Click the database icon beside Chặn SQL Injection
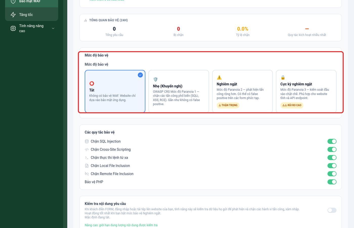Image resolution: width=354 pixels, height=228 pixels. [x=87, y=141]
